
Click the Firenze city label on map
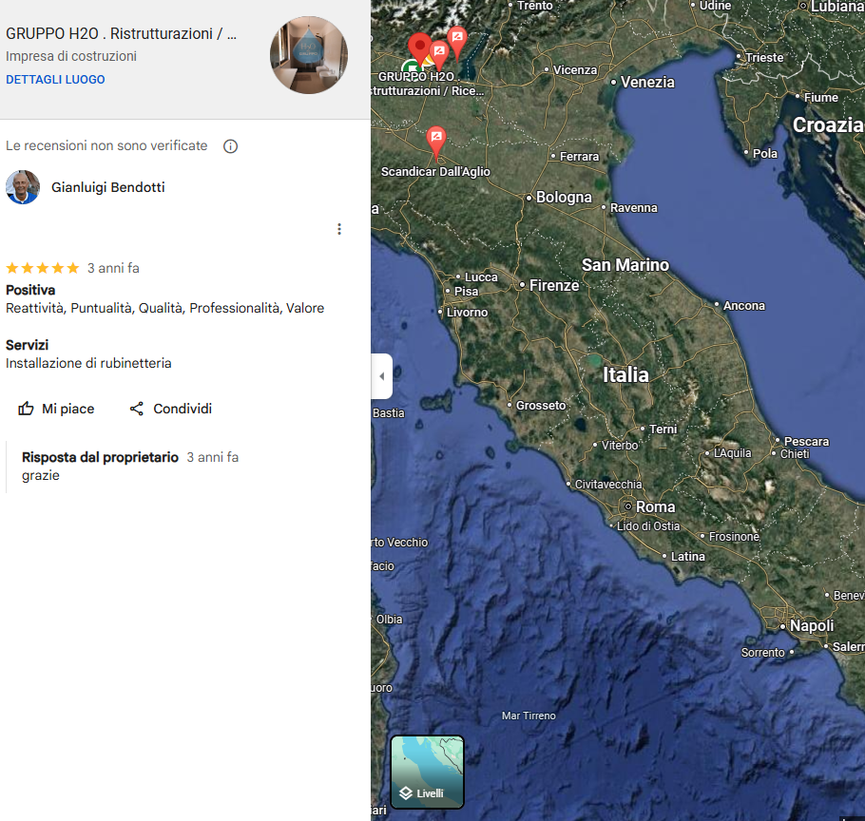click(554, 286)
